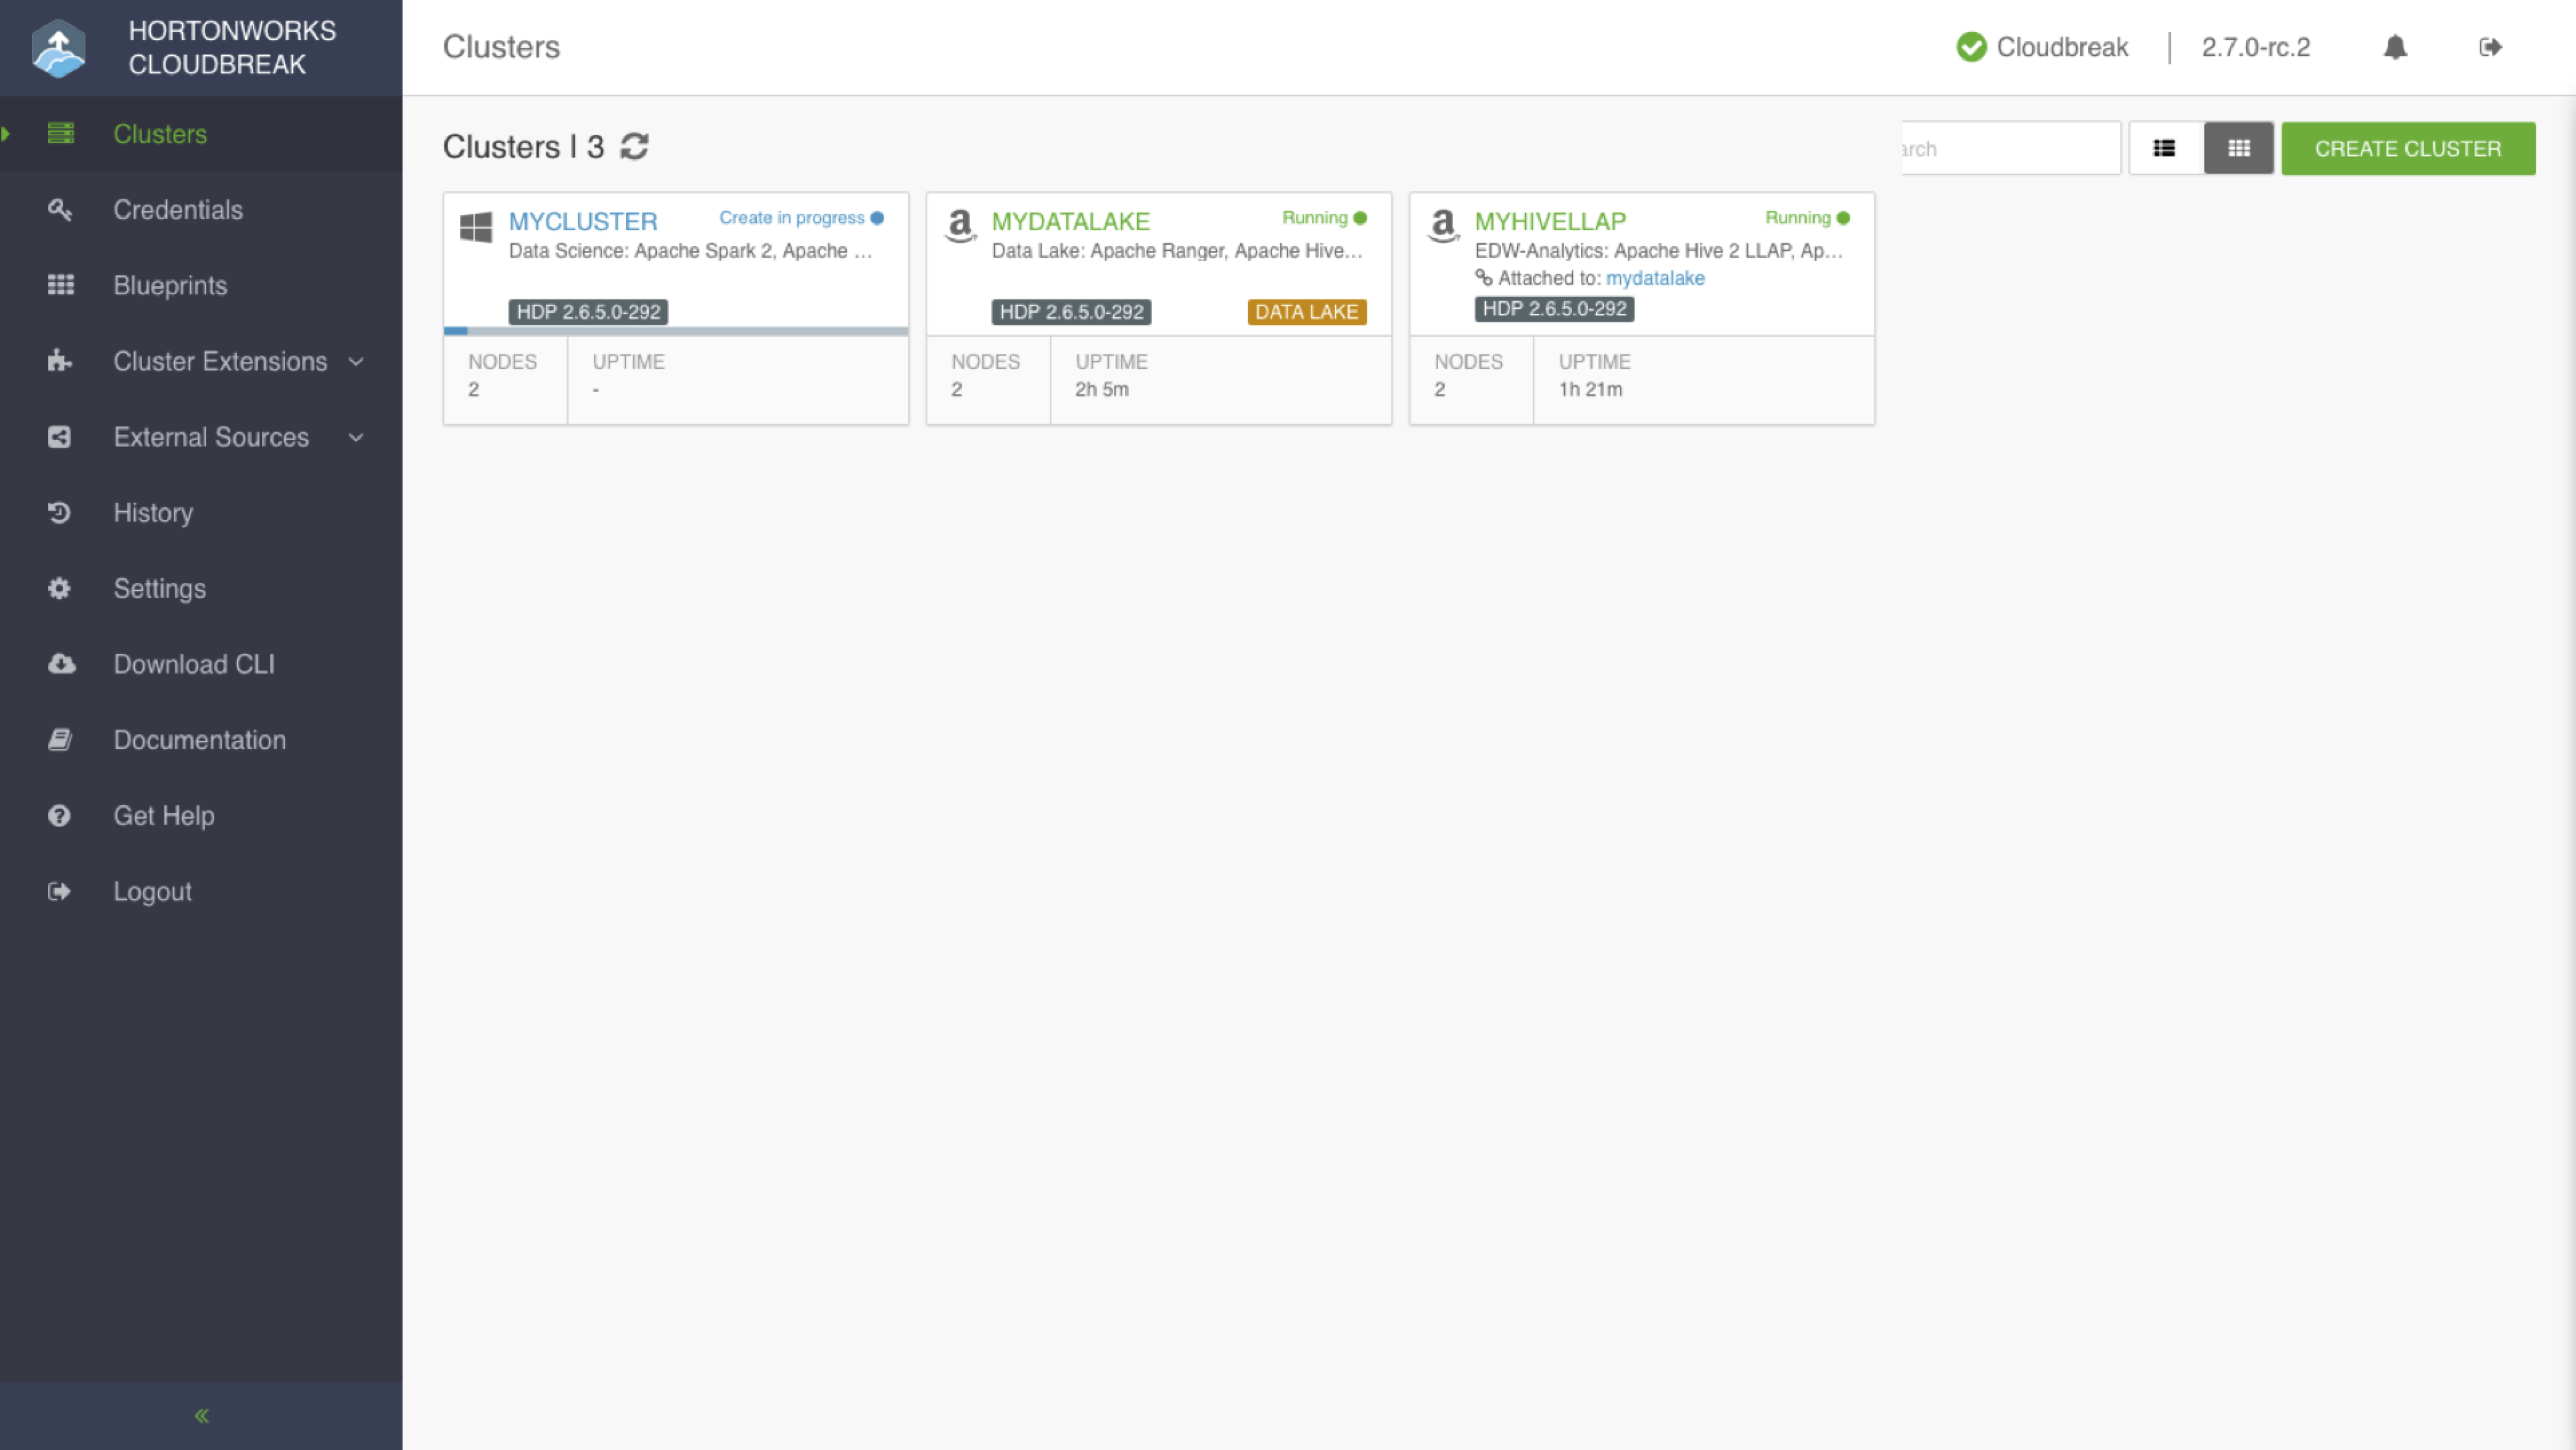Image resolution: width=2576 pixels, height=1450 pixels.
Task: Expand the Cluster Extensions submenu
Action: click(356, 361)
